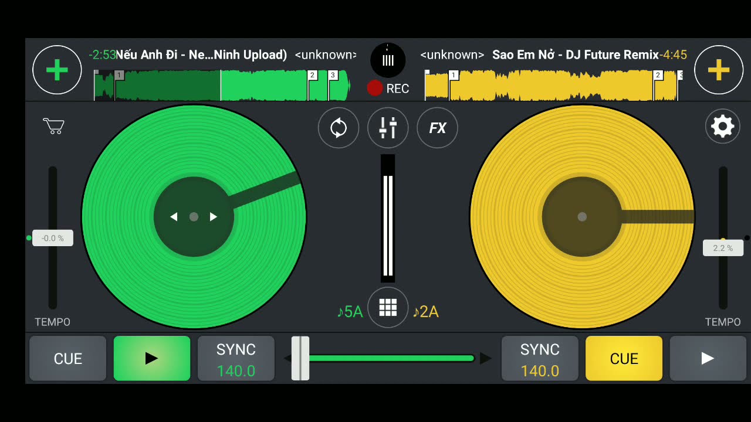The image size is (751, 422).
Task: Jump to cue marker 2 on yellow waveform
Action: 658,75
